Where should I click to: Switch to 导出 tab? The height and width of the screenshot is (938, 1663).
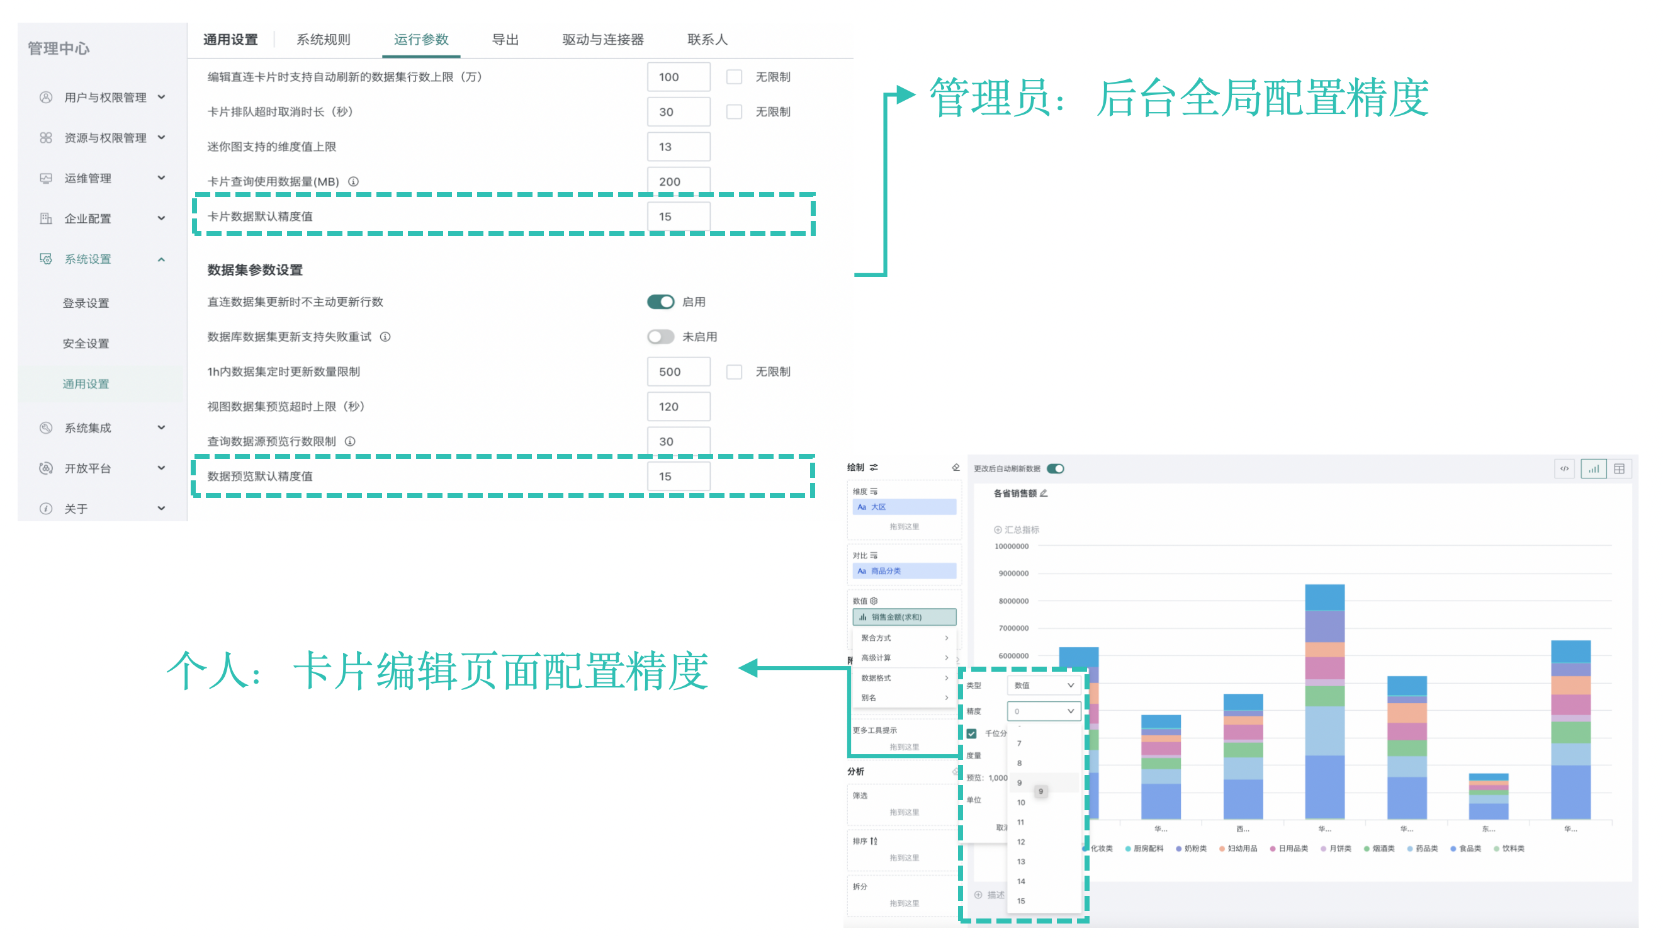click(x=505, y=40)
